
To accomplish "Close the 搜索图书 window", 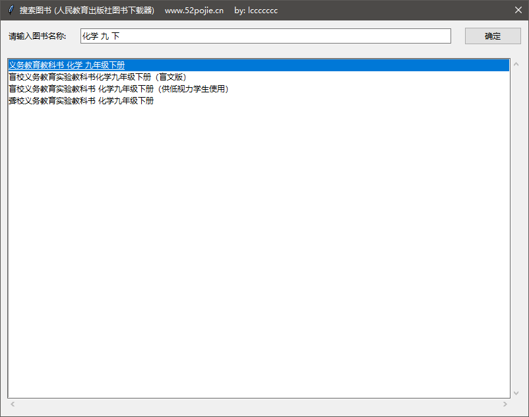I will [x=518, y=10].
